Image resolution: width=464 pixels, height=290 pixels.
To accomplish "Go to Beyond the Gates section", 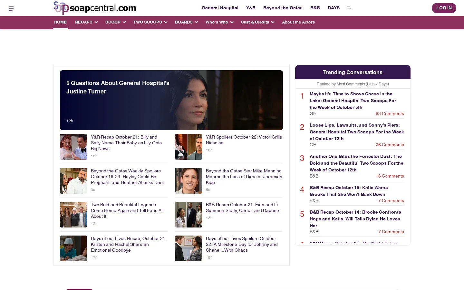I will [283, 8].
